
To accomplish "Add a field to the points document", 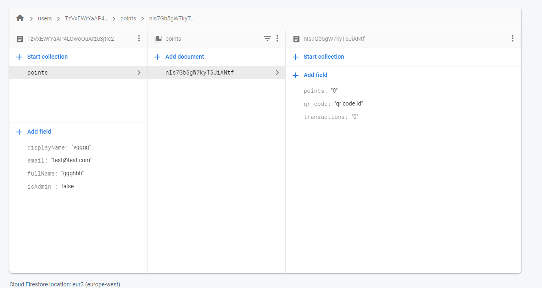I will tap(315, 75).
